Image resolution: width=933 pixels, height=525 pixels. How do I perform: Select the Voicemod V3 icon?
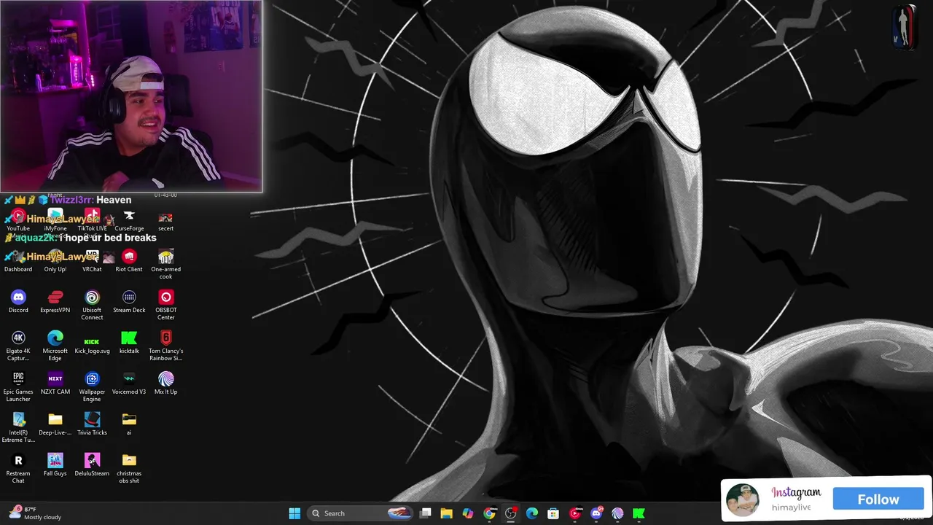(x=129, y=383)
